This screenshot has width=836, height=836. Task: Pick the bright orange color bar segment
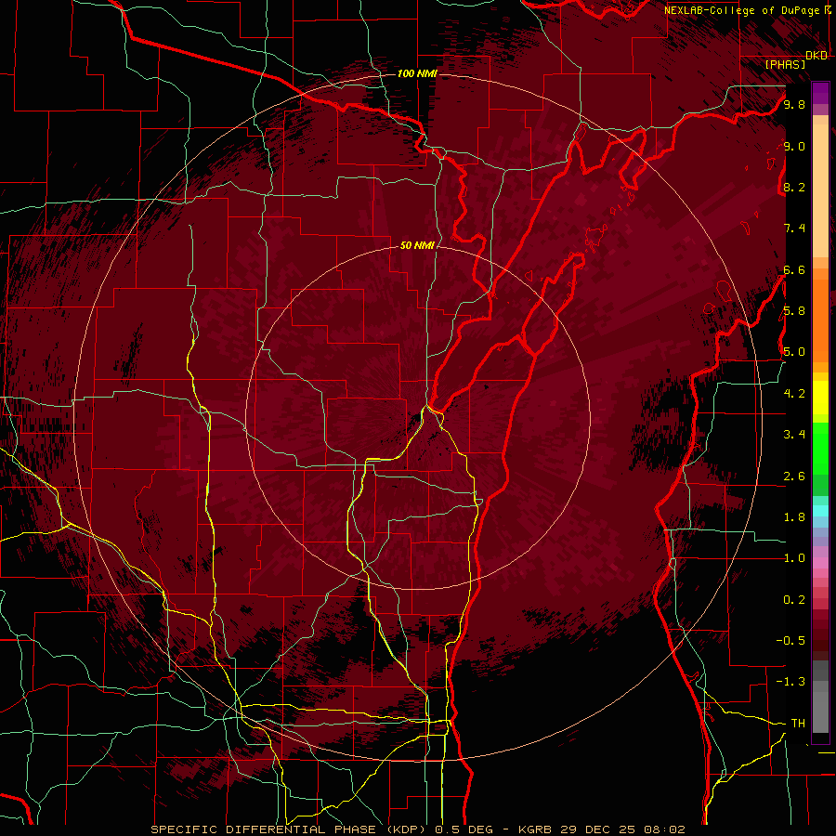click(x=820, y=320)
